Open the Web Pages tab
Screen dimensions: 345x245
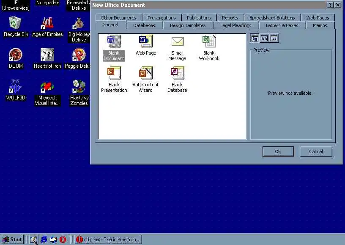click(x=318, y=18)
